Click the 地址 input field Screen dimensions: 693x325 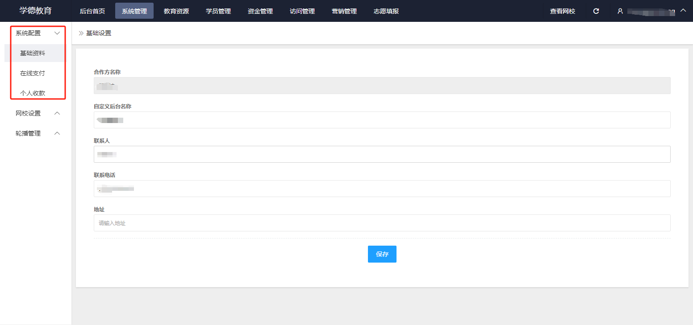[x=382, y=223]
